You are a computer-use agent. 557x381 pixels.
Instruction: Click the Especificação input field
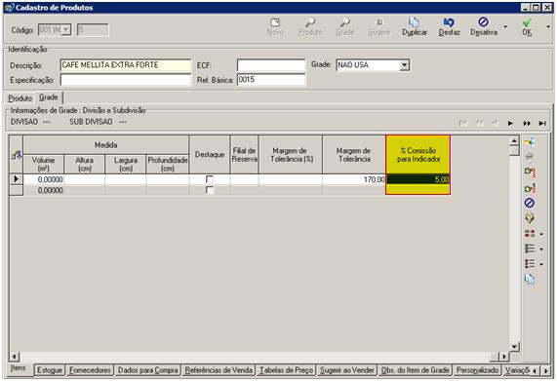(126, 80)
